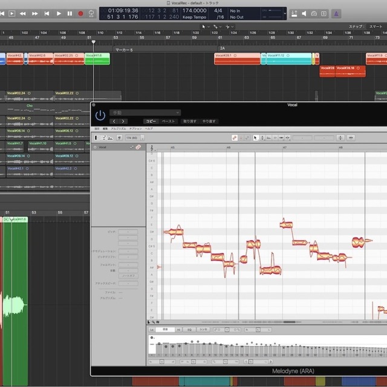Click the Vocal track link icon in Melodyne
The height and width of the screenshot is (387, 387).
(138, 147)
